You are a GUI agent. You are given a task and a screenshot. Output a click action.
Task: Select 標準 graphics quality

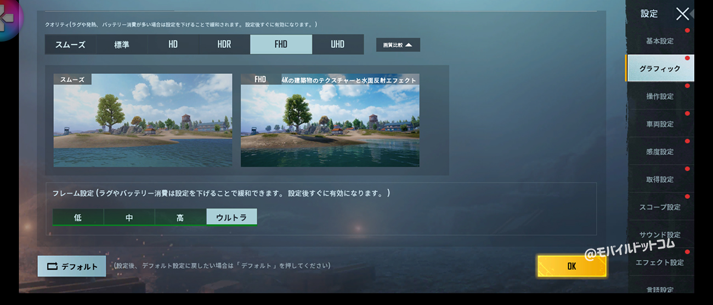tap(122, 44)
